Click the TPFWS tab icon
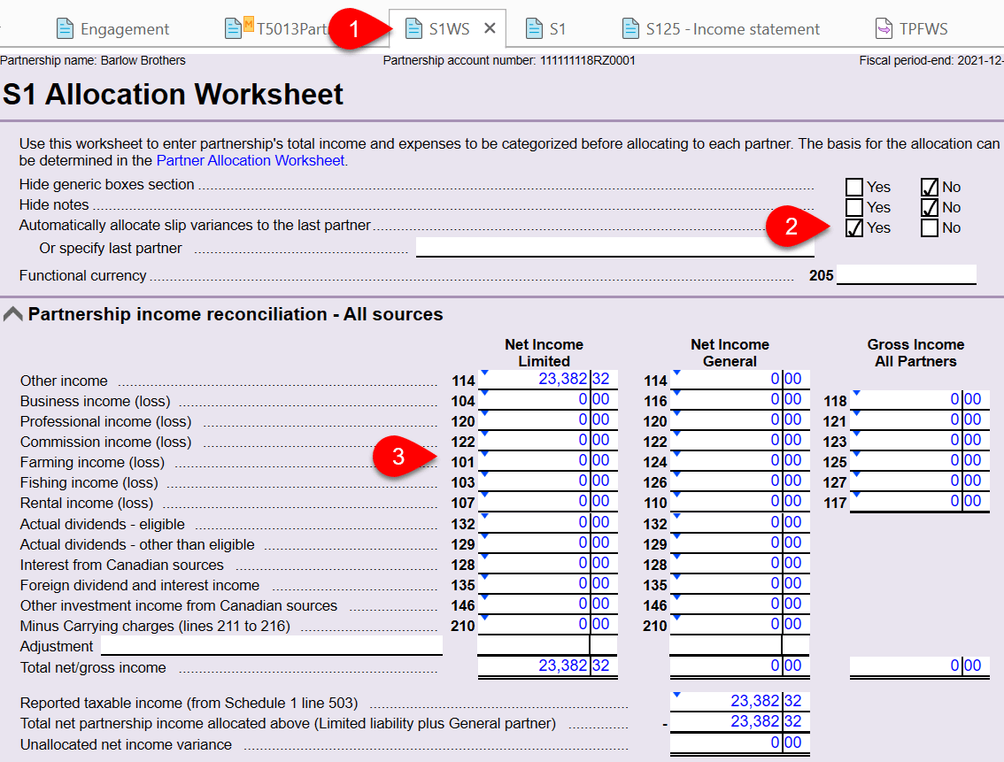Screen dimensions: 1004x762 click(884, 29)
